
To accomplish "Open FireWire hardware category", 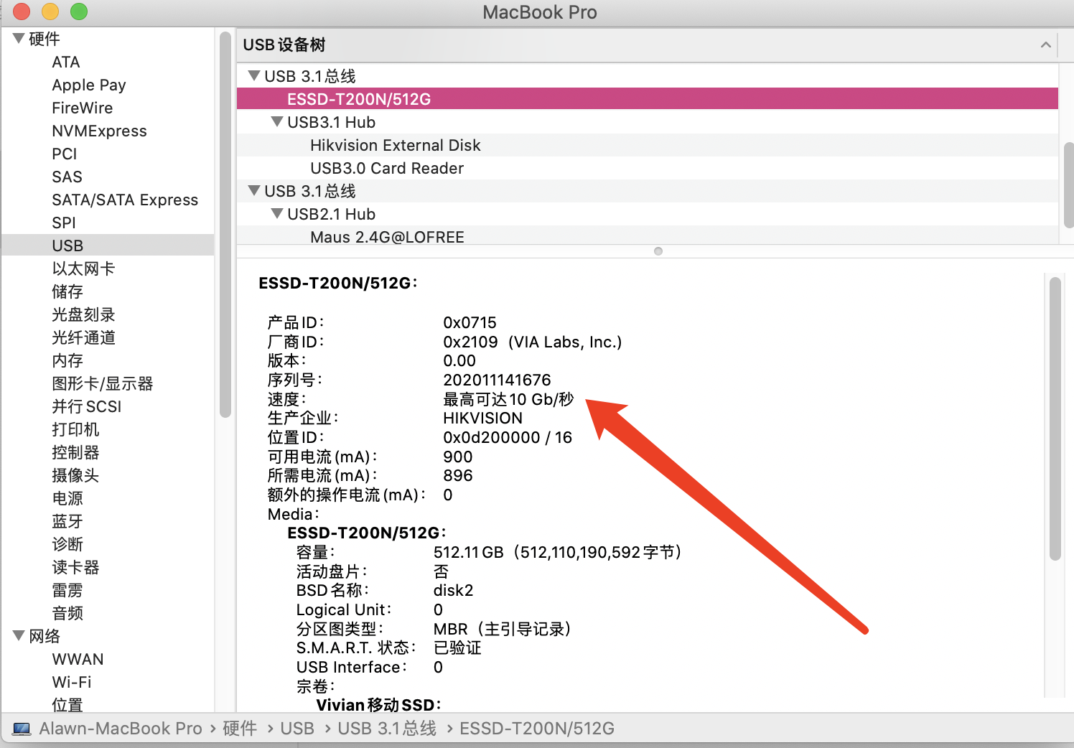I will point(83,108).
